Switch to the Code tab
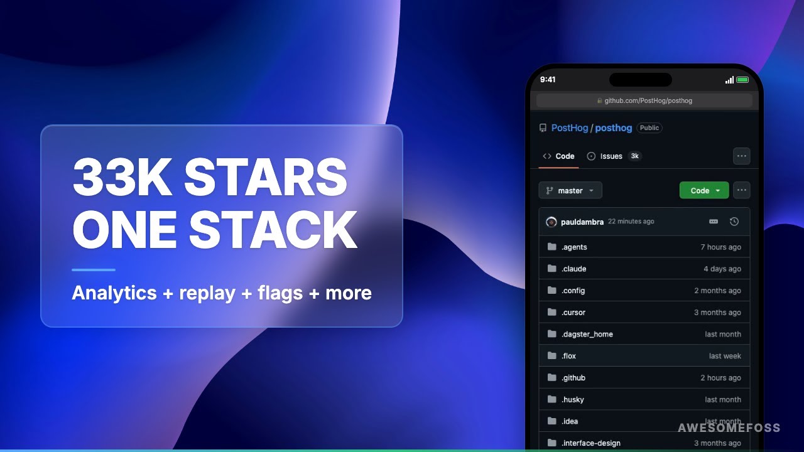The image size is (804, 452). click(x=558, y=156)
